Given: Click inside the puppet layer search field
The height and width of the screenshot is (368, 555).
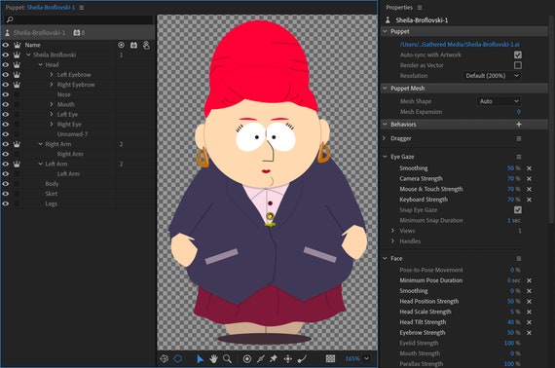Looking at the screenshot, I should (x=79, y=19).
